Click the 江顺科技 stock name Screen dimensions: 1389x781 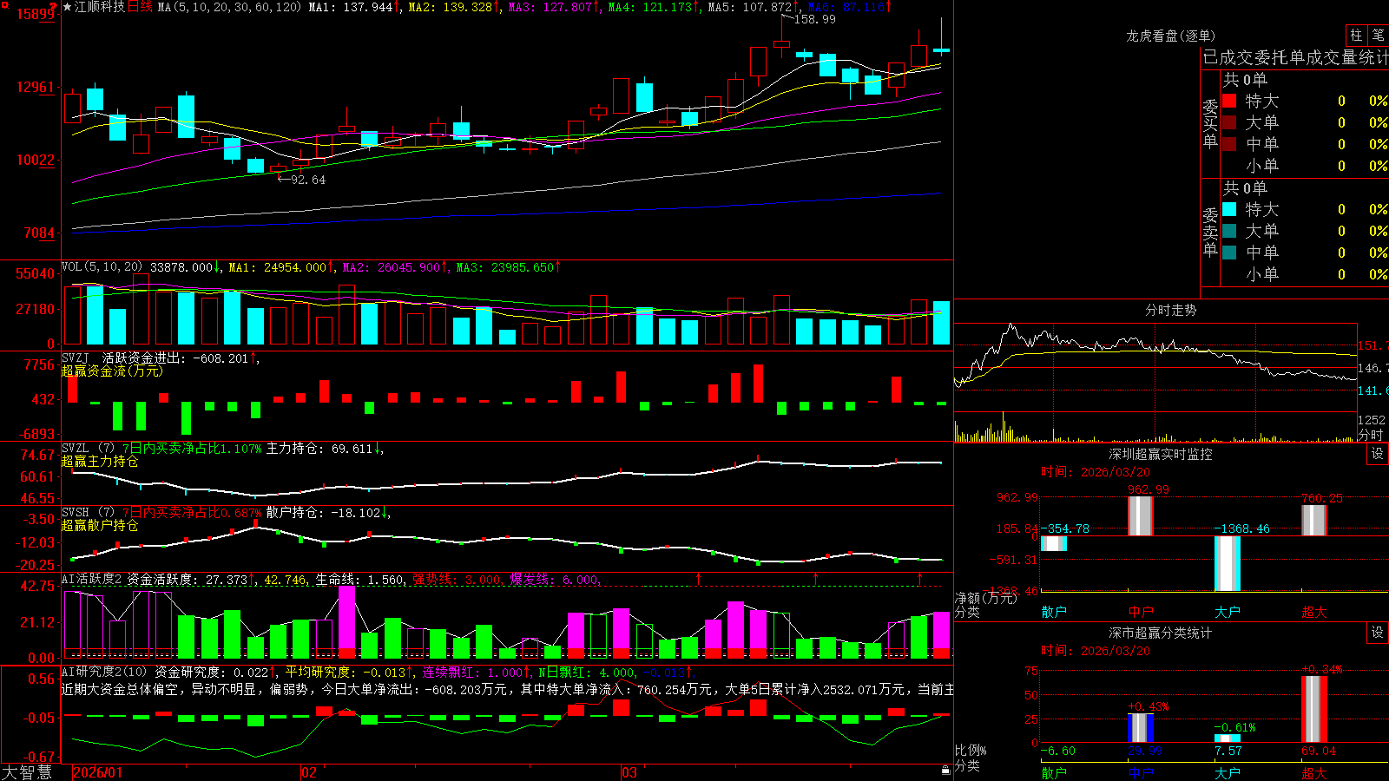click(100, 7)
